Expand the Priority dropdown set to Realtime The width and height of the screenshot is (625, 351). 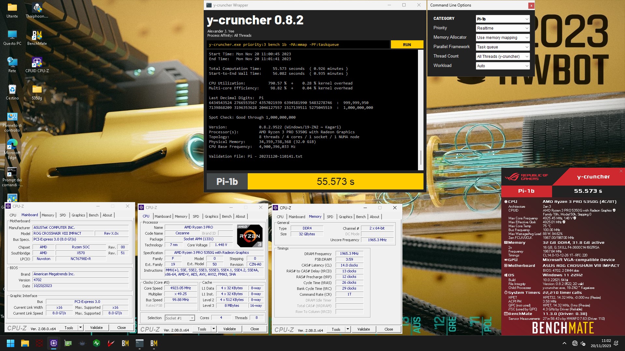[x=503, y=28]
